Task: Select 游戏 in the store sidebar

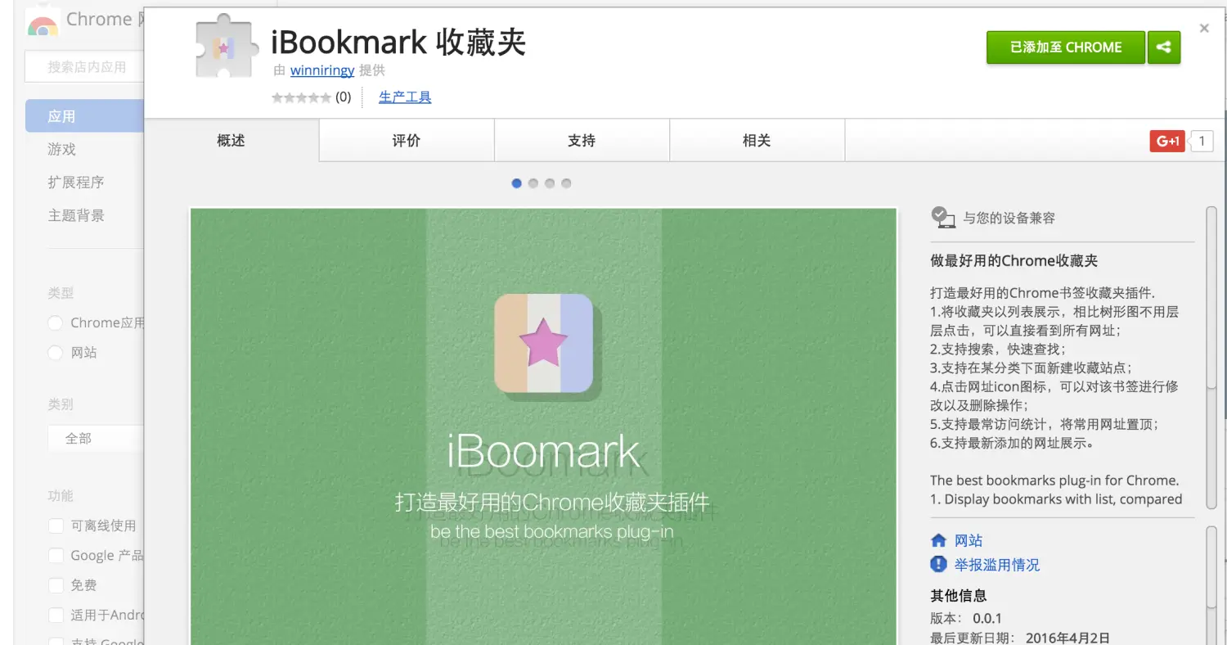Action: tap(62, 149)
